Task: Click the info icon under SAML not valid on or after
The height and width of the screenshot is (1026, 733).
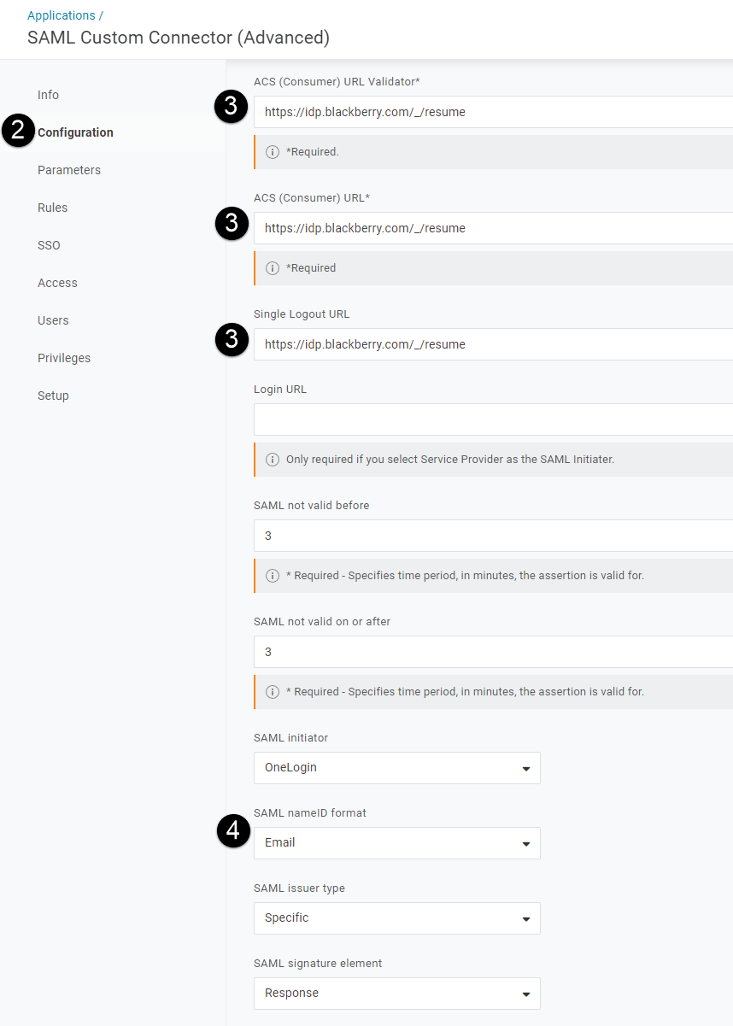Action: [272, 691]
